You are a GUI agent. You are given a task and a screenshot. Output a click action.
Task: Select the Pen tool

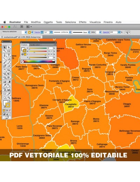(5, 55)
